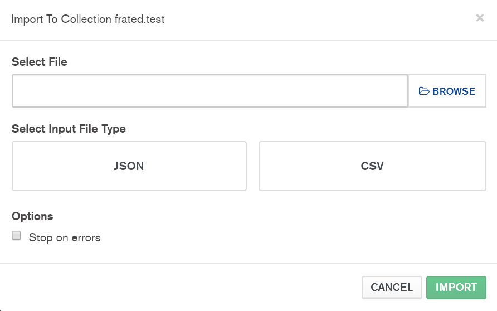Image resolution: width=497 pixels, height=311 pixels.
Task: Click the dialog title 'Import To Collection frated.test'
Action: click(x=88, y=20)
